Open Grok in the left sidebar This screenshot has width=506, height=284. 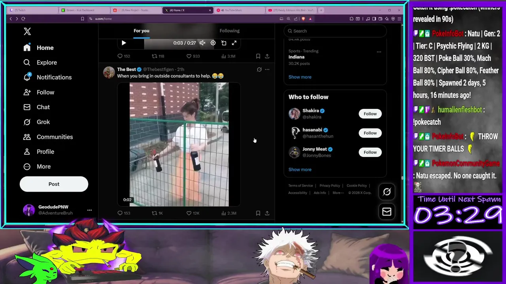tap(36, 122)
